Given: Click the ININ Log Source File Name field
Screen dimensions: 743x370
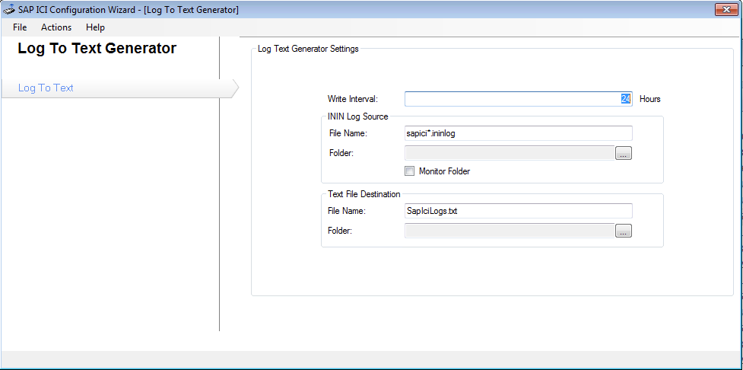Looking at the screenshot, I should click(517, 133).
